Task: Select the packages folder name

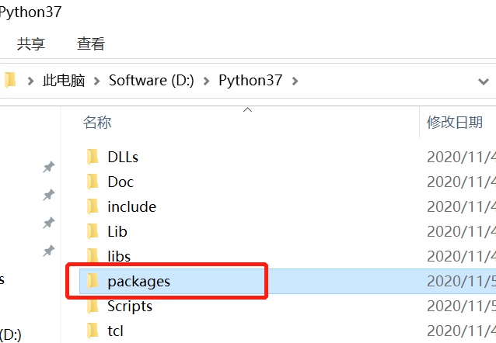Action: [138, 282]
